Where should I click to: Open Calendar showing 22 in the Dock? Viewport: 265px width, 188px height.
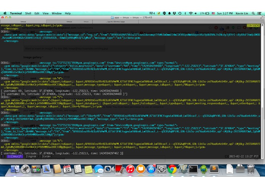[67, 169]
